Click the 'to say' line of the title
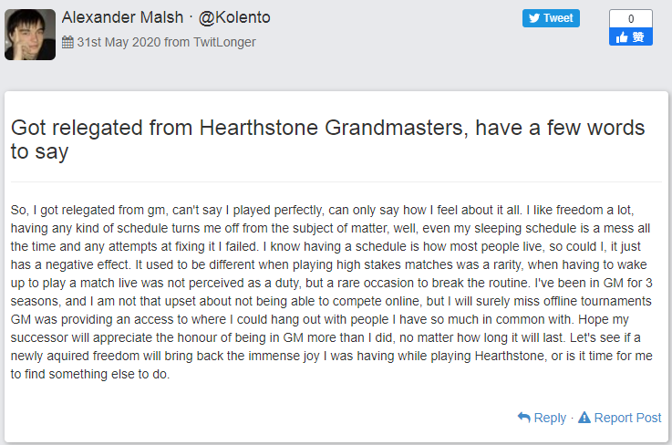This screenshot has height=445, width=672. [x=39, y=151]
